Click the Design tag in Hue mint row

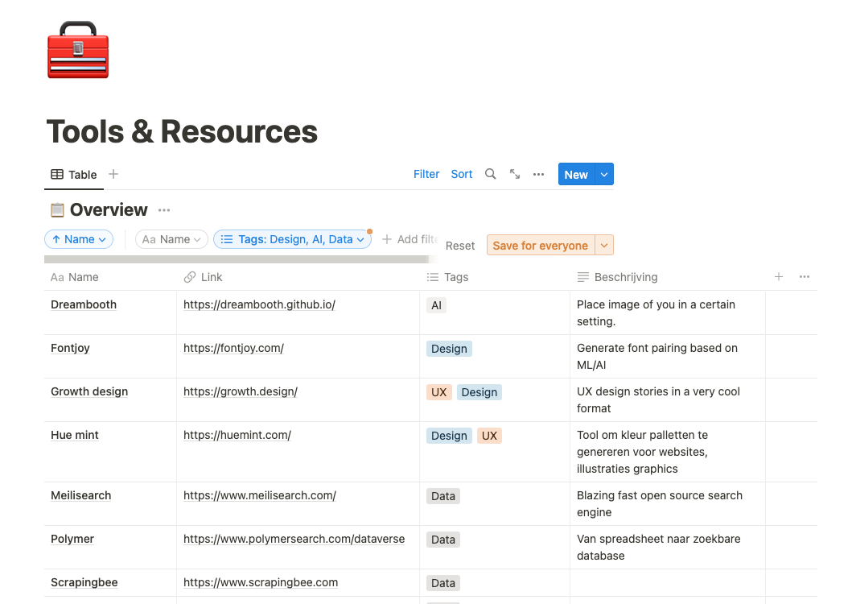(449, 436)
